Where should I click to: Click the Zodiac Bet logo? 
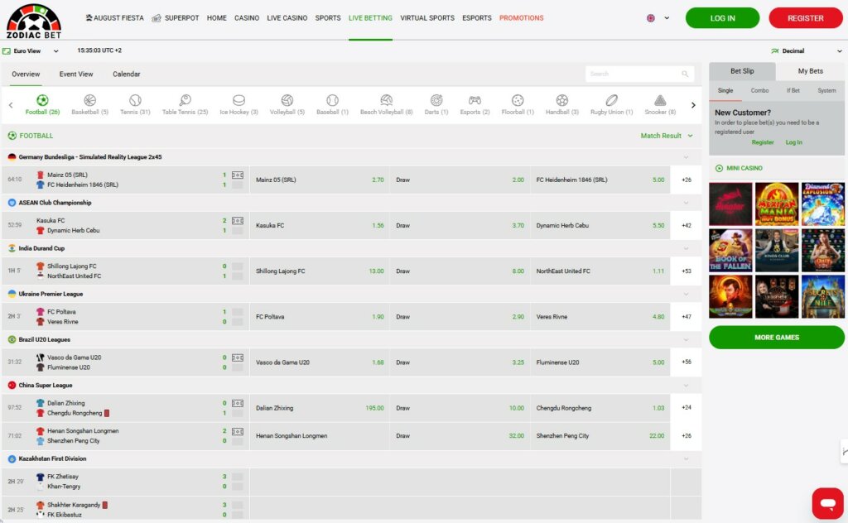pyautogui.click(x=33, y=22)
